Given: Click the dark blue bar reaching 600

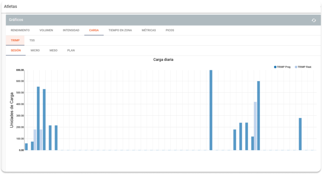Looking at the screenshot, I should 258,116.
